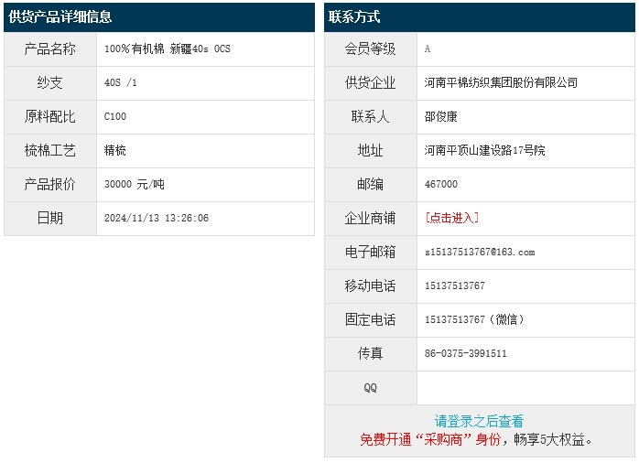Click the price value 30000 元/吨
The image size is (639, 463).
coord(135,184)
